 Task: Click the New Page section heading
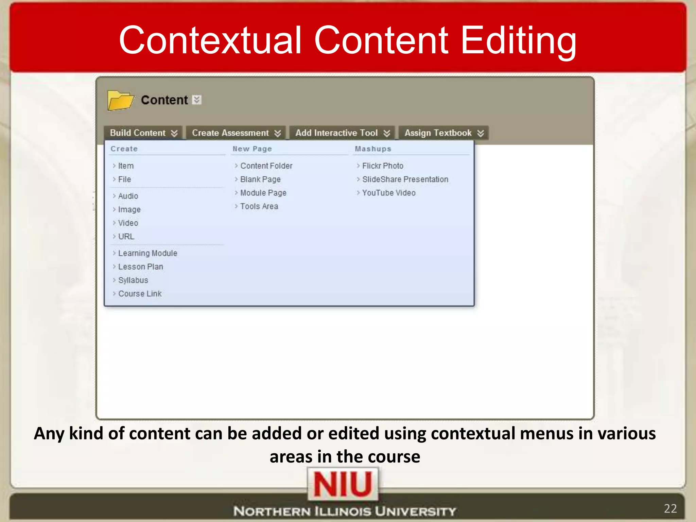(252, 149)
